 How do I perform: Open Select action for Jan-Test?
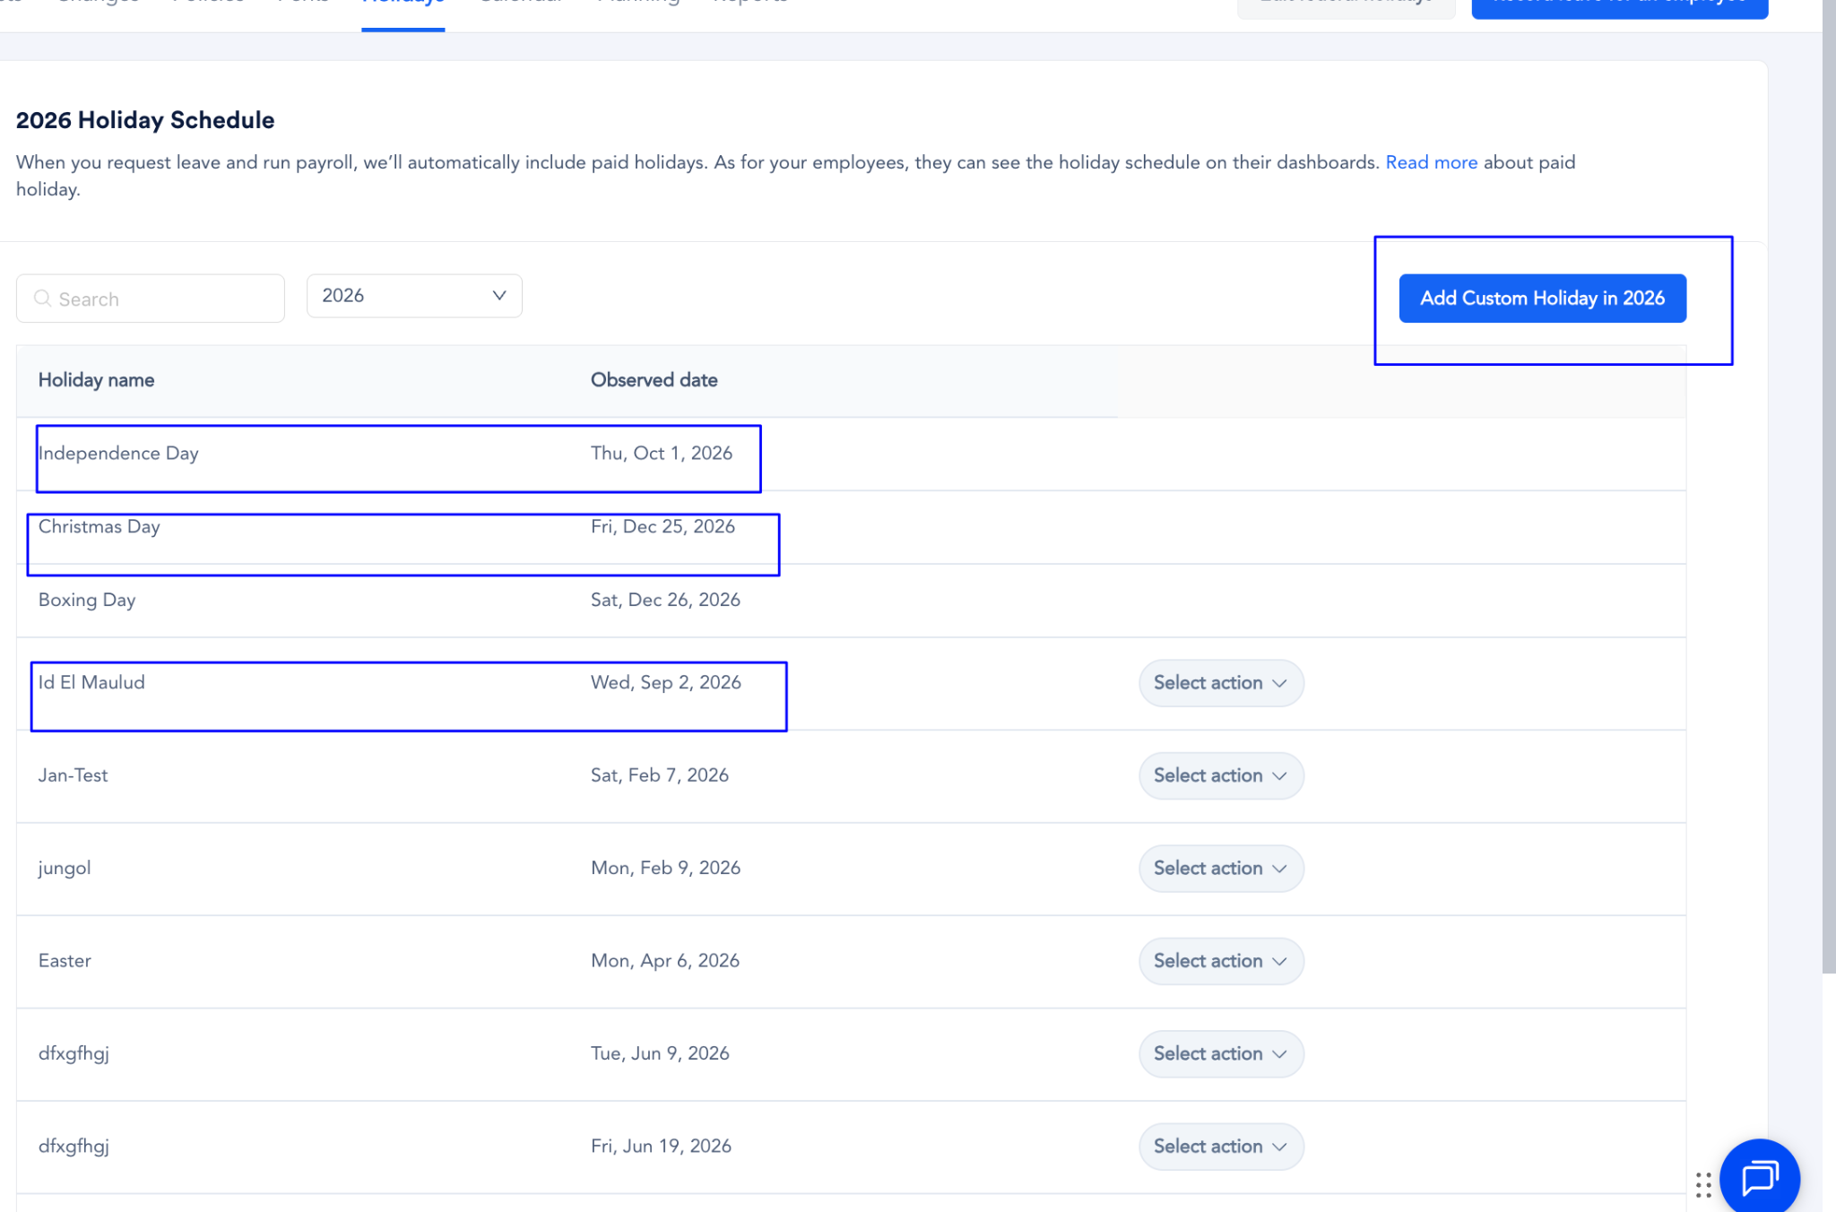[1221, 775]
